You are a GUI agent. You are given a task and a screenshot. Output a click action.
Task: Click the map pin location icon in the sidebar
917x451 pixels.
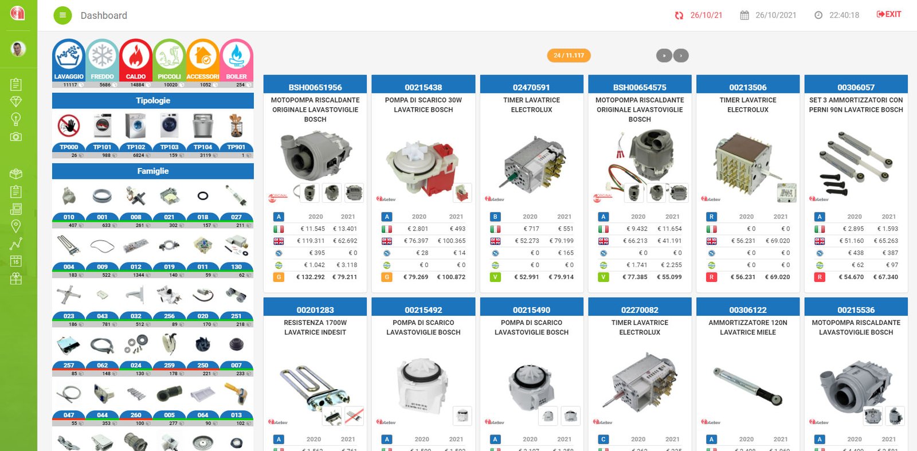pyautogui.click(x=16, y=226)
